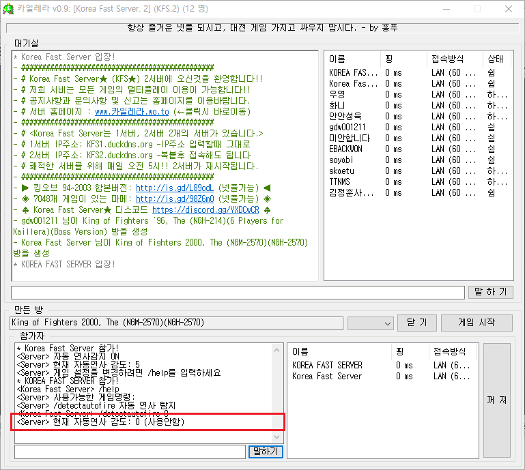Screen dimensions: 525x470
Task: Click participant list 핑 column header
Action: point(410,351)
